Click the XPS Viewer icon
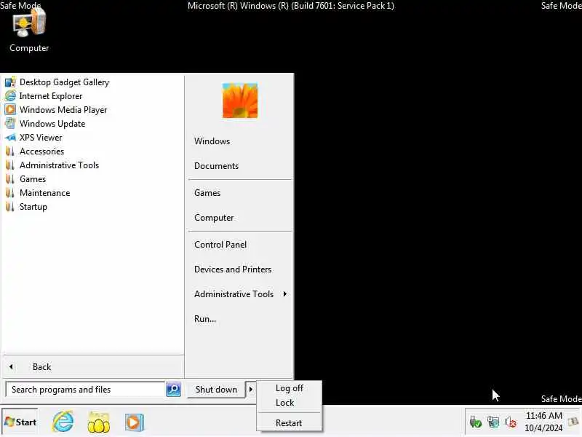582x437 pixels. [10, 138]
